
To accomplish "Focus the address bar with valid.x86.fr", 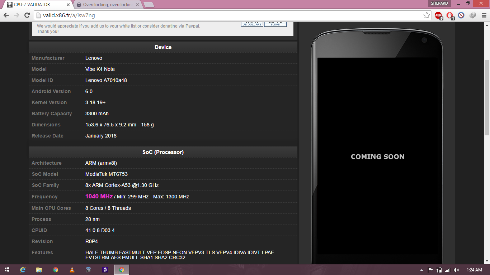I will 230,15.
